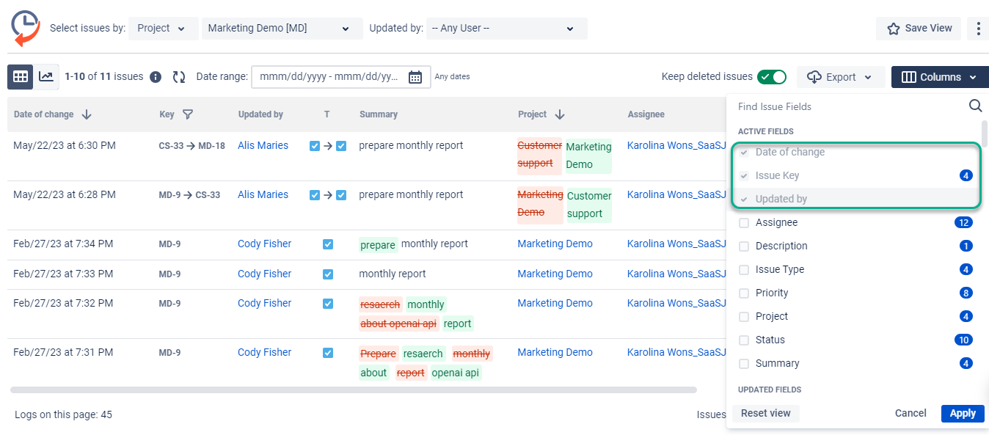989x435 pixels.
Task: Check the Assignee field checkbox
Action: coord(744,222)
